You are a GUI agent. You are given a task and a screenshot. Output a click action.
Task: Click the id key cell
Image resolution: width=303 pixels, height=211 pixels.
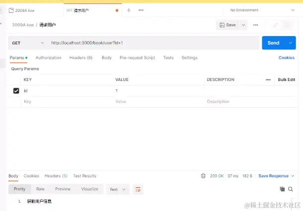click(67, 90)
